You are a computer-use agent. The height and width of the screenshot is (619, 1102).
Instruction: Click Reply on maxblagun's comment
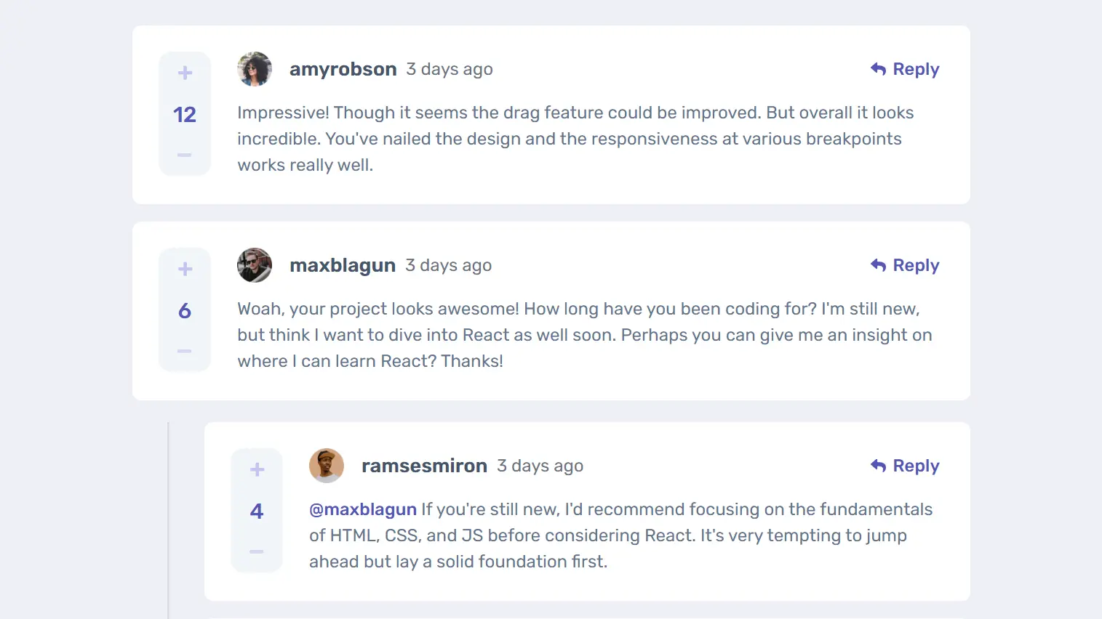click(914, 264)
